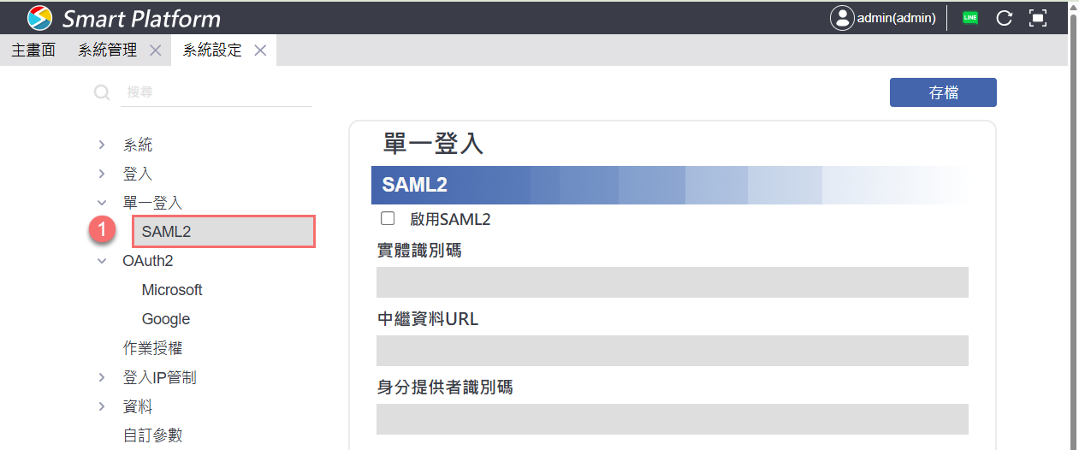Click the 存檔 save button
This screenshot has height=450, width=1079.
point(943,92)
